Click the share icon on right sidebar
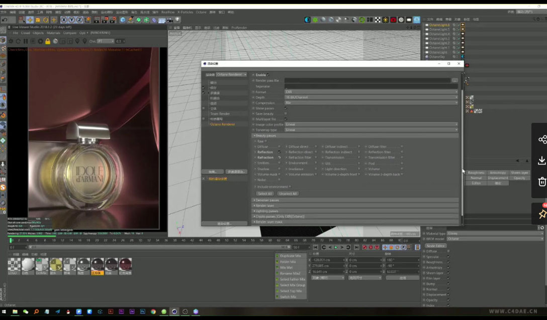The height and width of the screenshot is (320, 547). pyautogui.click(x=542, y=139)
